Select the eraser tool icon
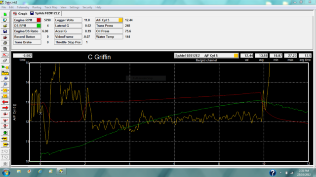316x177 pixels. pyautogui.click(x=5, y=60)
